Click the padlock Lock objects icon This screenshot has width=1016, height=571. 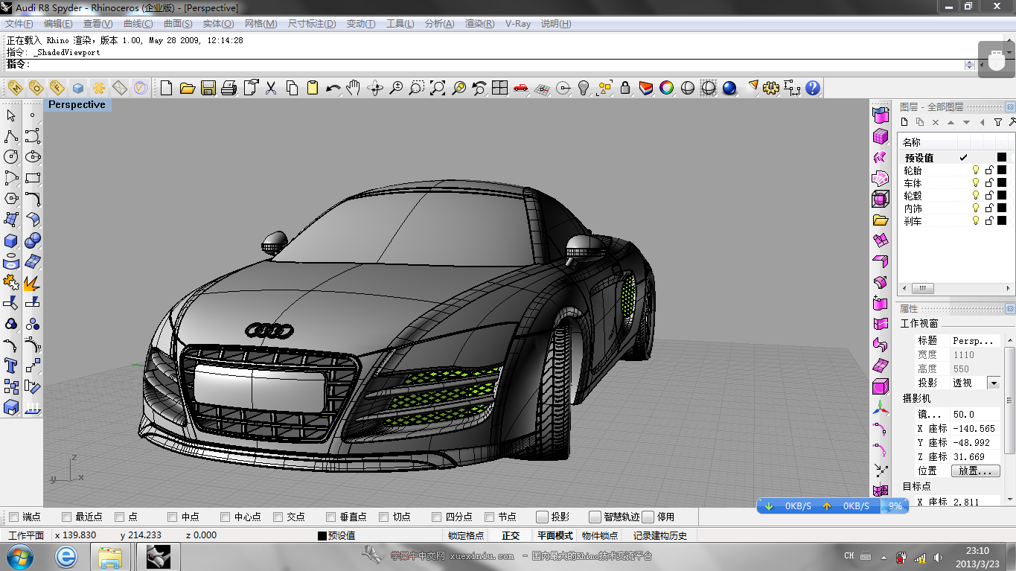click(x=625, y=88)
